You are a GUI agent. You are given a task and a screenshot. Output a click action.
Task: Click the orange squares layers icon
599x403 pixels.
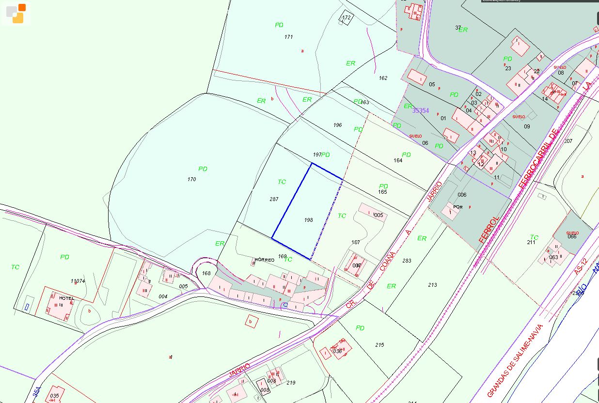[x=16, y=13]
